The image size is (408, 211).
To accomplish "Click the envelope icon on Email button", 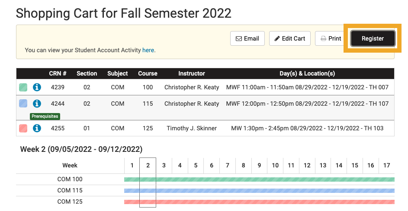I will coord(238,39).
